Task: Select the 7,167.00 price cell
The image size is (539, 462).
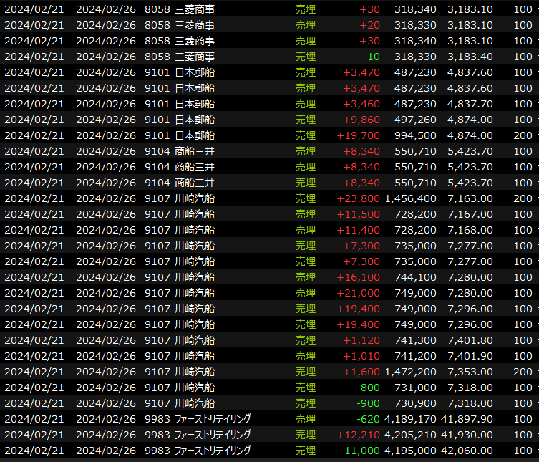Action: tap(470, 214)
